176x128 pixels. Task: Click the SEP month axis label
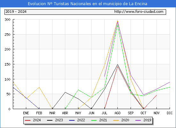[131, 113]
